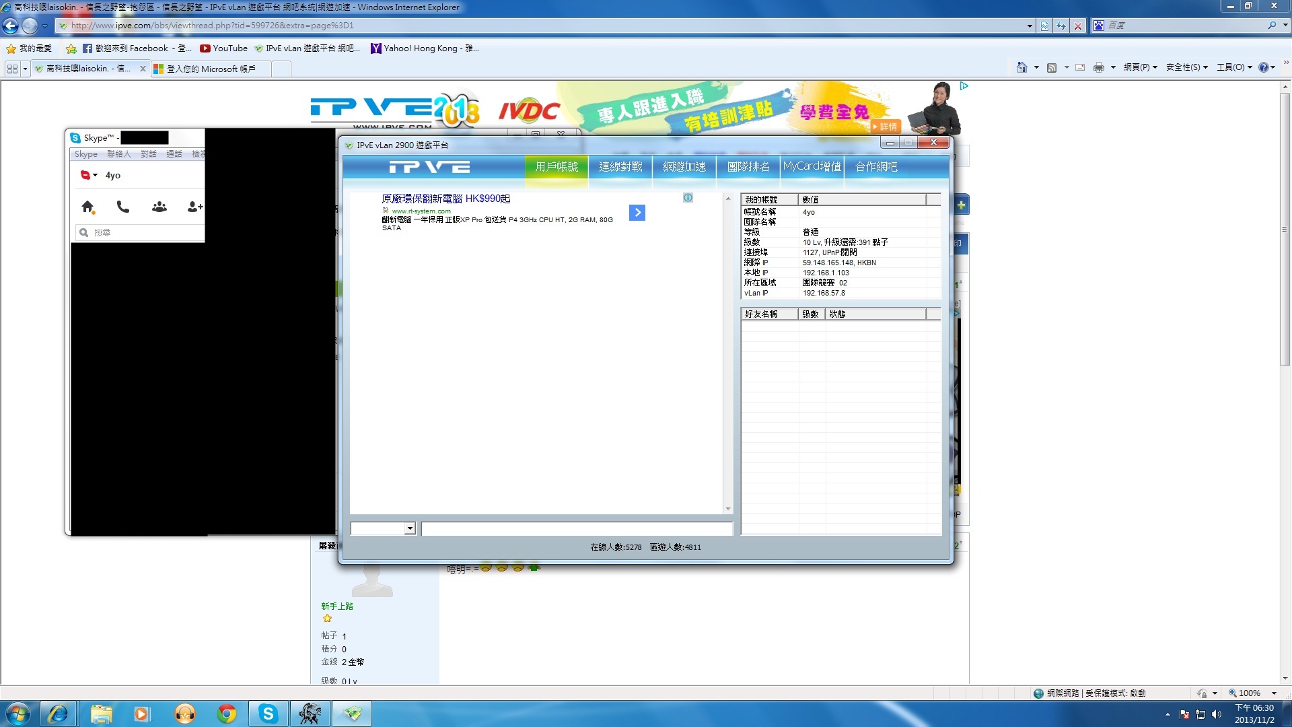This screenshot has width=1292, height=727.
Task: Click Skype home icon
Action: (87, 207)
